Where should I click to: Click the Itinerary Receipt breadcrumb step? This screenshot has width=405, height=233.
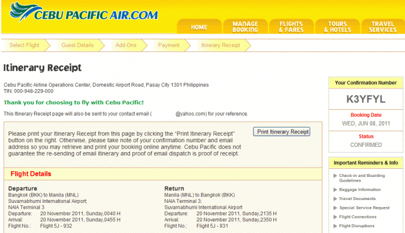(x=220, y=45)
